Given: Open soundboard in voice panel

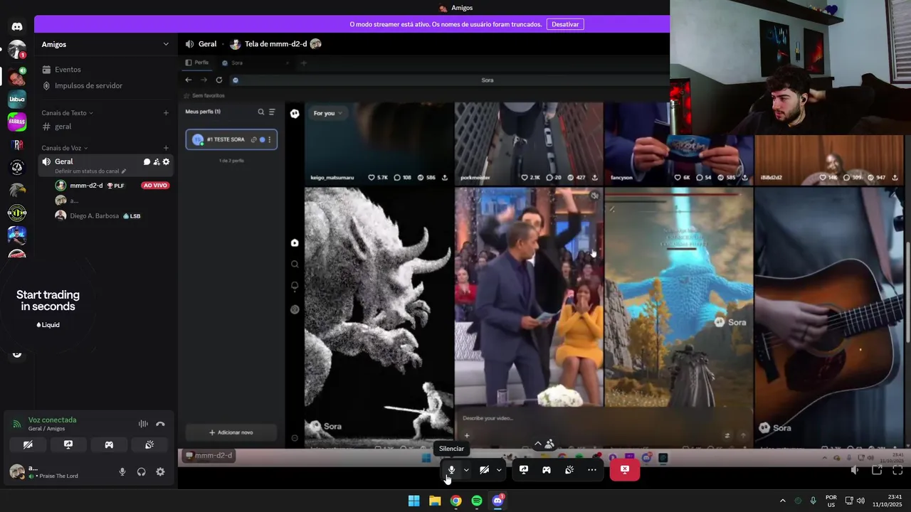Looking at the screenshot, I should pos(149,444).
